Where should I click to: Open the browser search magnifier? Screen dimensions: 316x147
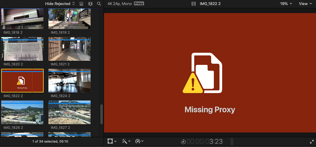pos(99,4)
